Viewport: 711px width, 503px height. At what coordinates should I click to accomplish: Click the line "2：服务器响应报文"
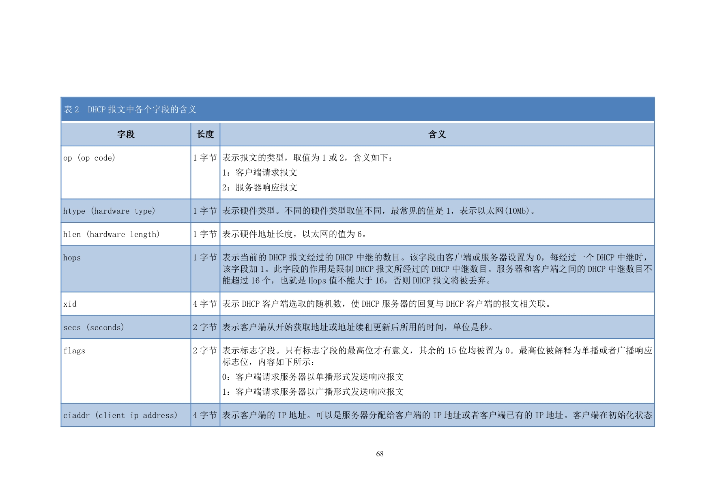(x=260, y=187)
